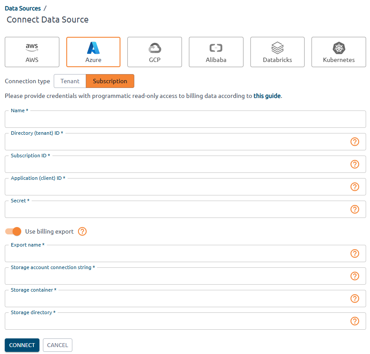Pick the Databricks data source card
Viewport: 370px width, 354px height.
click(277, 52)
